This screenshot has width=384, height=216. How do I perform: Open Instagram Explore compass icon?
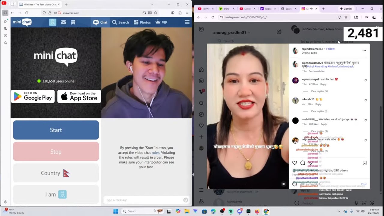point(201,114)
